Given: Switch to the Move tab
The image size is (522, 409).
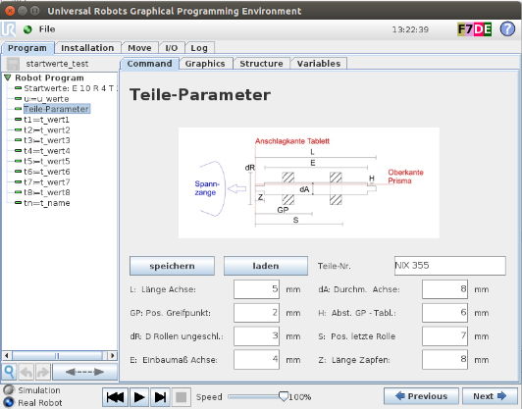Looking at the screenshot, I should coord(139,48).
